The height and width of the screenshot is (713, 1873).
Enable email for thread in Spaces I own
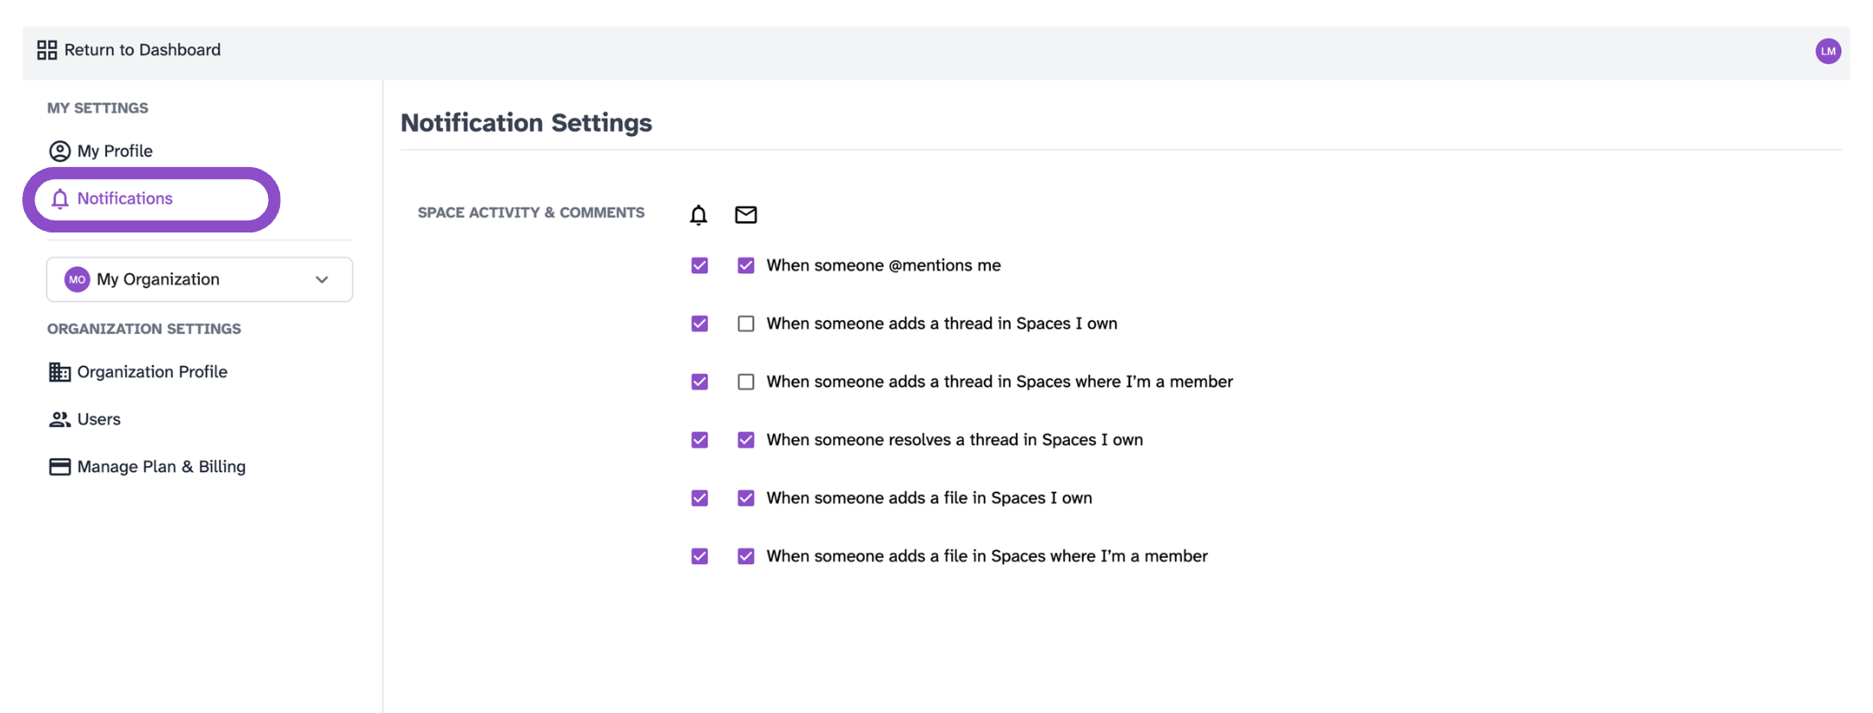[x=746, y=324]
